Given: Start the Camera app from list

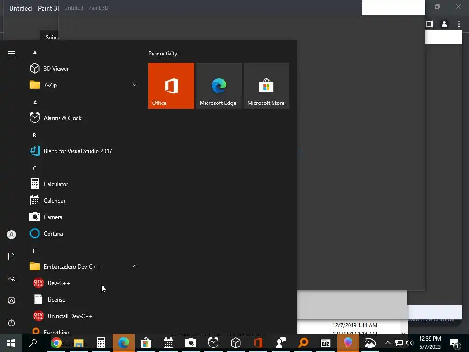Looking at the screenshot, I should point(84,217).
